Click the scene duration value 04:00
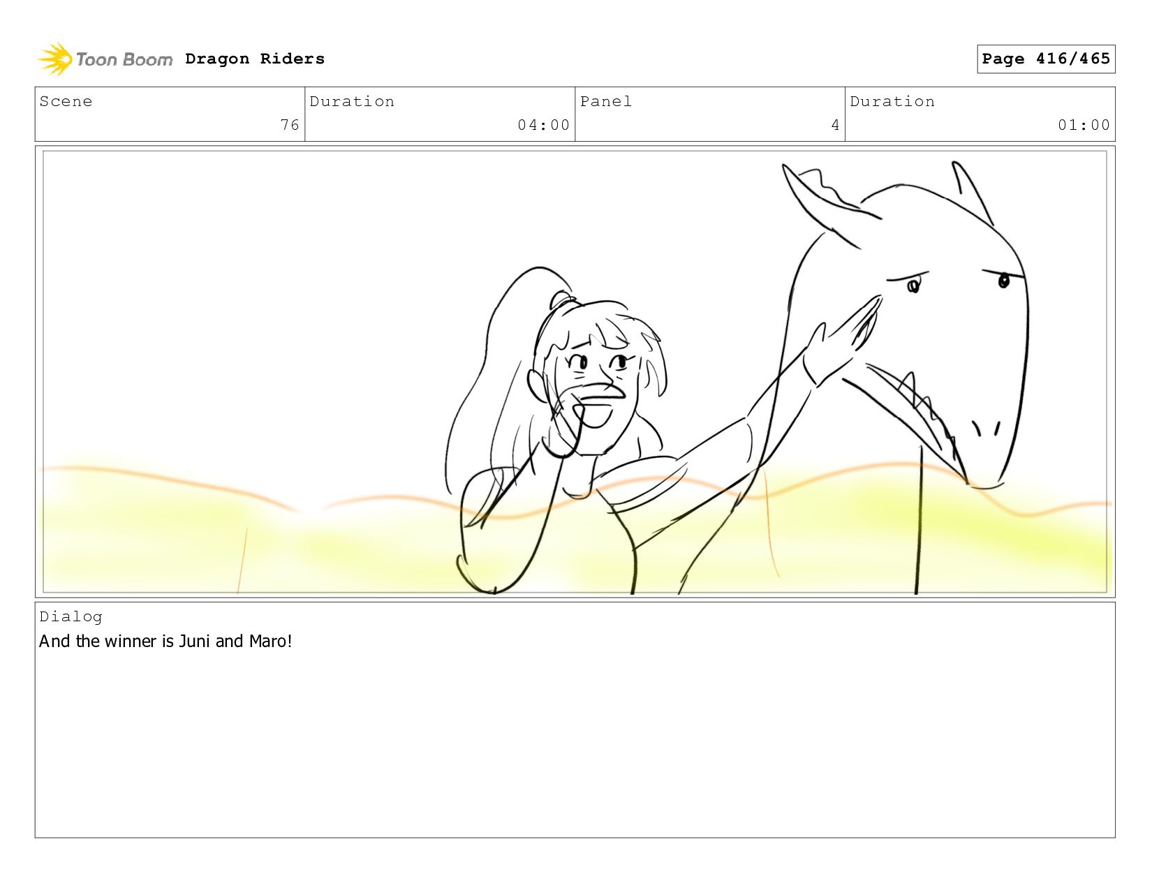Screen dimensions: 1152x890 543,126
